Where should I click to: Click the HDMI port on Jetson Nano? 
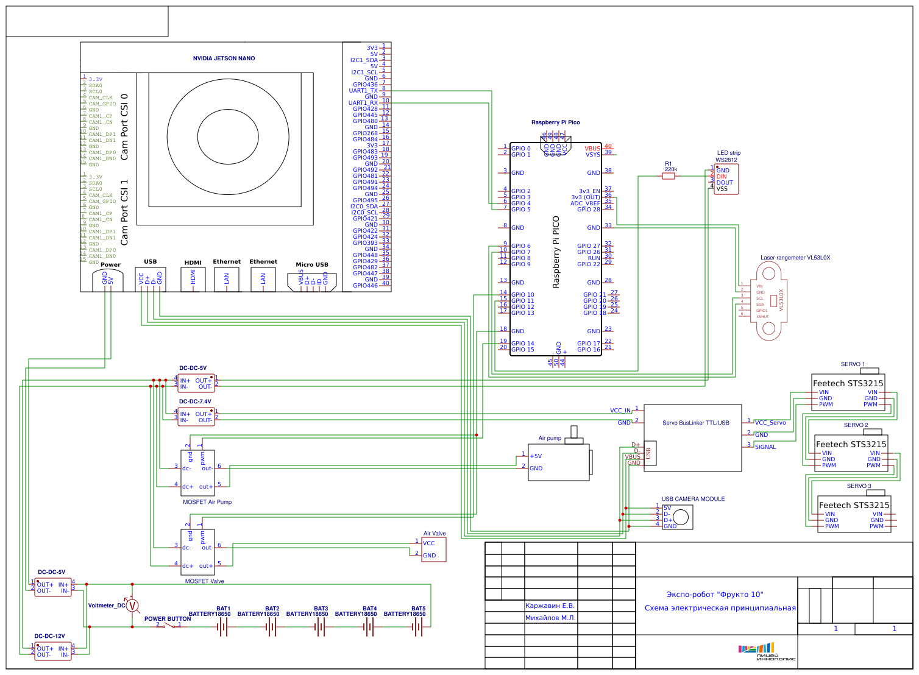click(193, 279)
